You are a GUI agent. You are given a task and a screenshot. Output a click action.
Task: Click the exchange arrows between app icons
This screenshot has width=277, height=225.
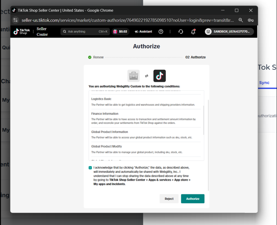click(146, 76)
